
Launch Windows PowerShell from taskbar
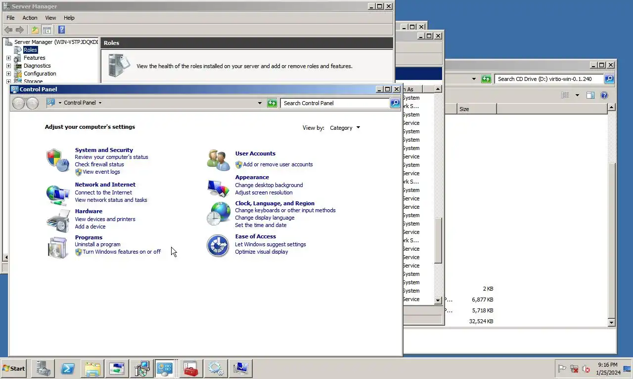point(68,369)
